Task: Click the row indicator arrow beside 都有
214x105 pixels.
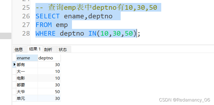Action: click(14, 65)
